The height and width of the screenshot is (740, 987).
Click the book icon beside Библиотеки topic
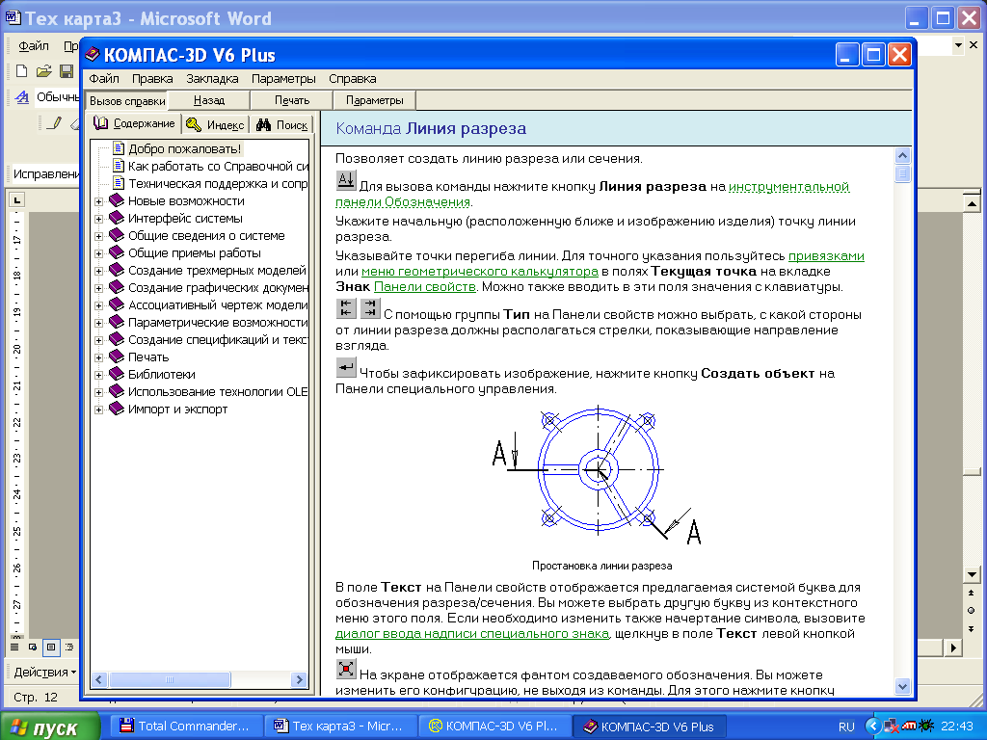click(117, 374)
